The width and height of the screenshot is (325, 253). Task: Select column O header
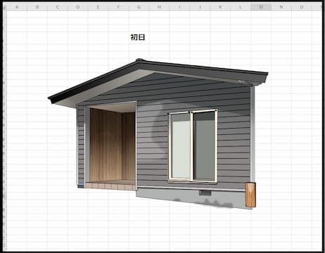pyautogui.click(x=302, y=7)
